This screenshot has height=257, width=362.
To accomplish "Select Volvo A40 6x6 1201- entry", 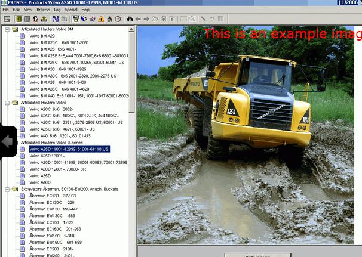I will click(x=60, y=136).
